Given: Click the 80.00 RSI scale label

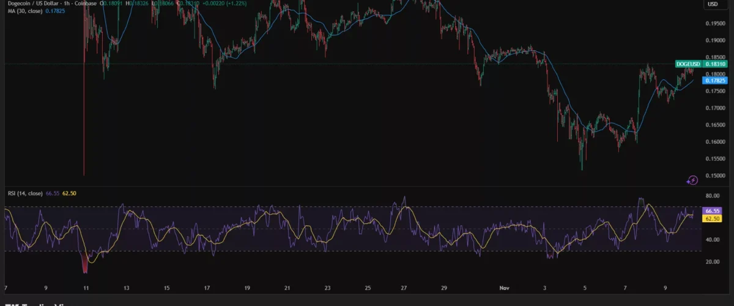Looking at the screenshot, I should click(711, 196).
